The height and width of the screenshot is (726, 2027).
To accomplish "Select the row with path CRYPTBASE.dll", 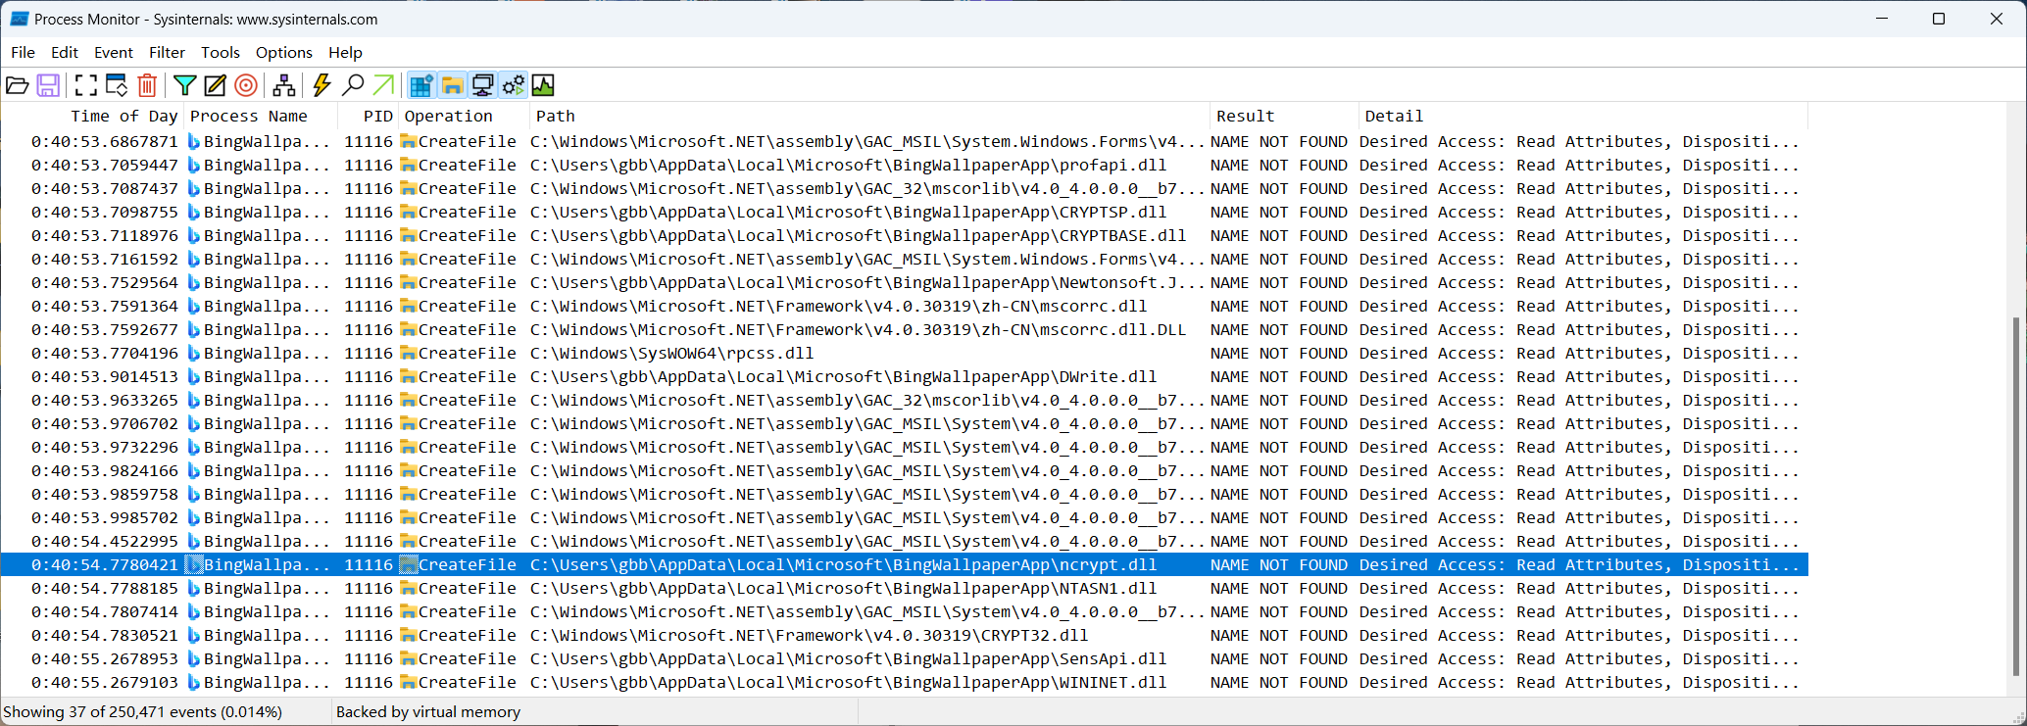I will click(905, 235).
